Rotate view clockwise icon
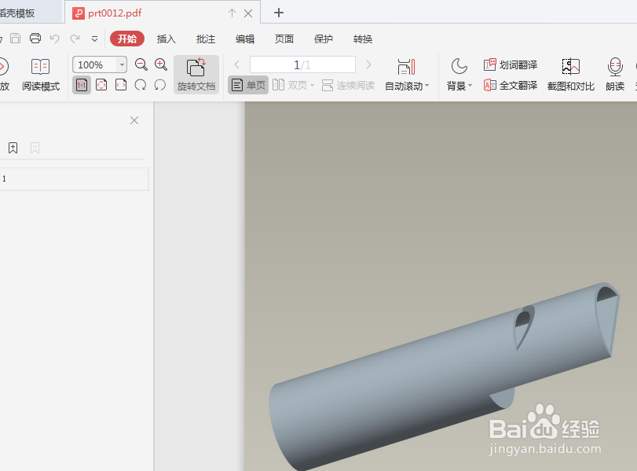637x471 pixels. (141, 85)
